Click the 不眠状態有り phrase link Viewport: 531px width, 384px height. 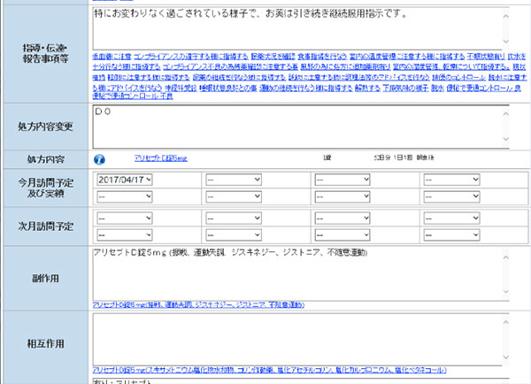[486, 57]
